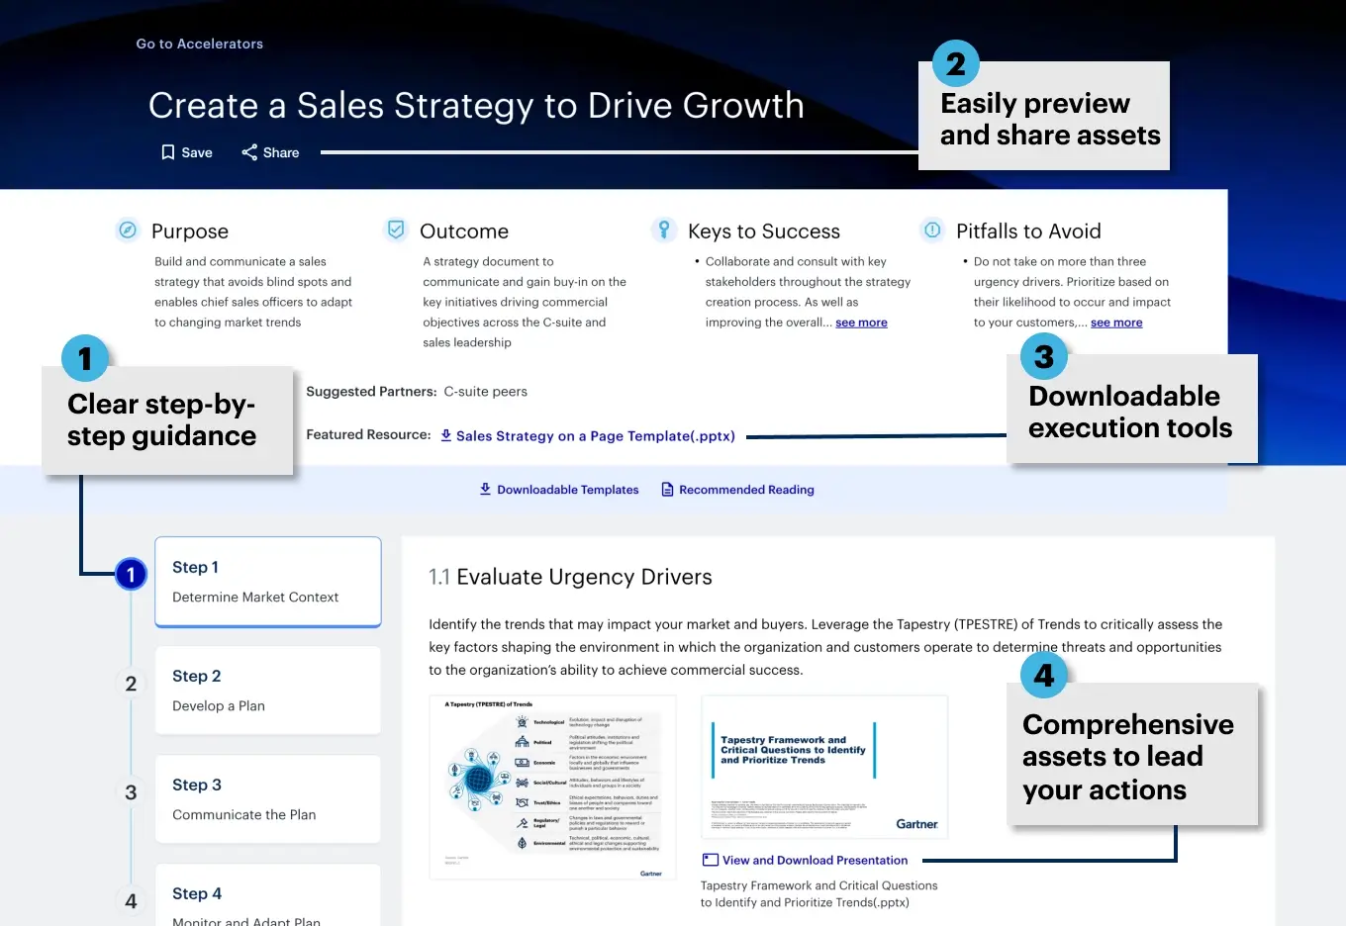Click the presentation icon next to View and Download Presentation
The image size is (1346, 926).
pos(709,860)
